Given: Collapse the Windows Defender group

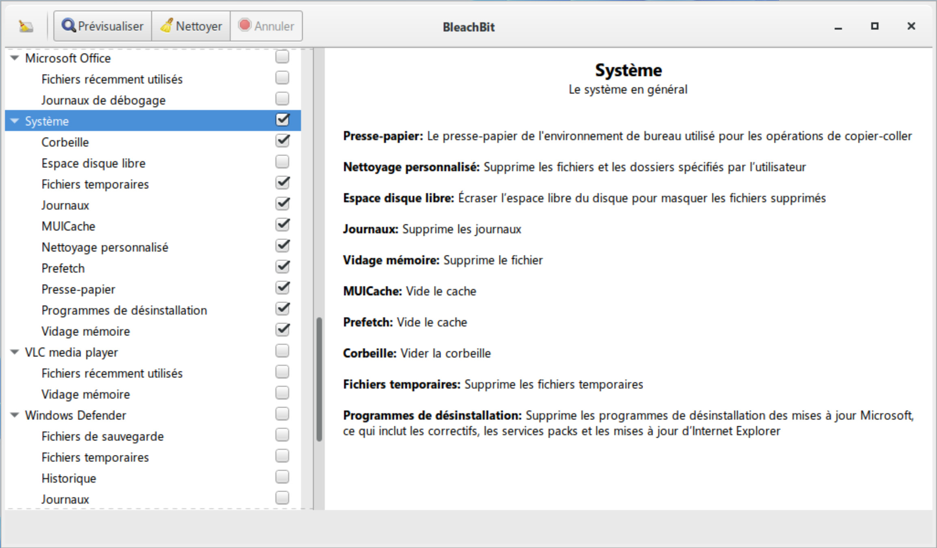Looking at the screenshot, I should 15,415.
